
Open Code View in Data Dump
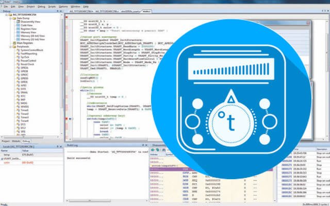coord(26,25)
